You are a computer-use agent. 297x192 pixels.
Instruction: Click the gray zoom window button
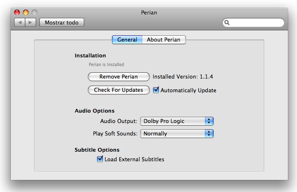(x=34, y=12)
